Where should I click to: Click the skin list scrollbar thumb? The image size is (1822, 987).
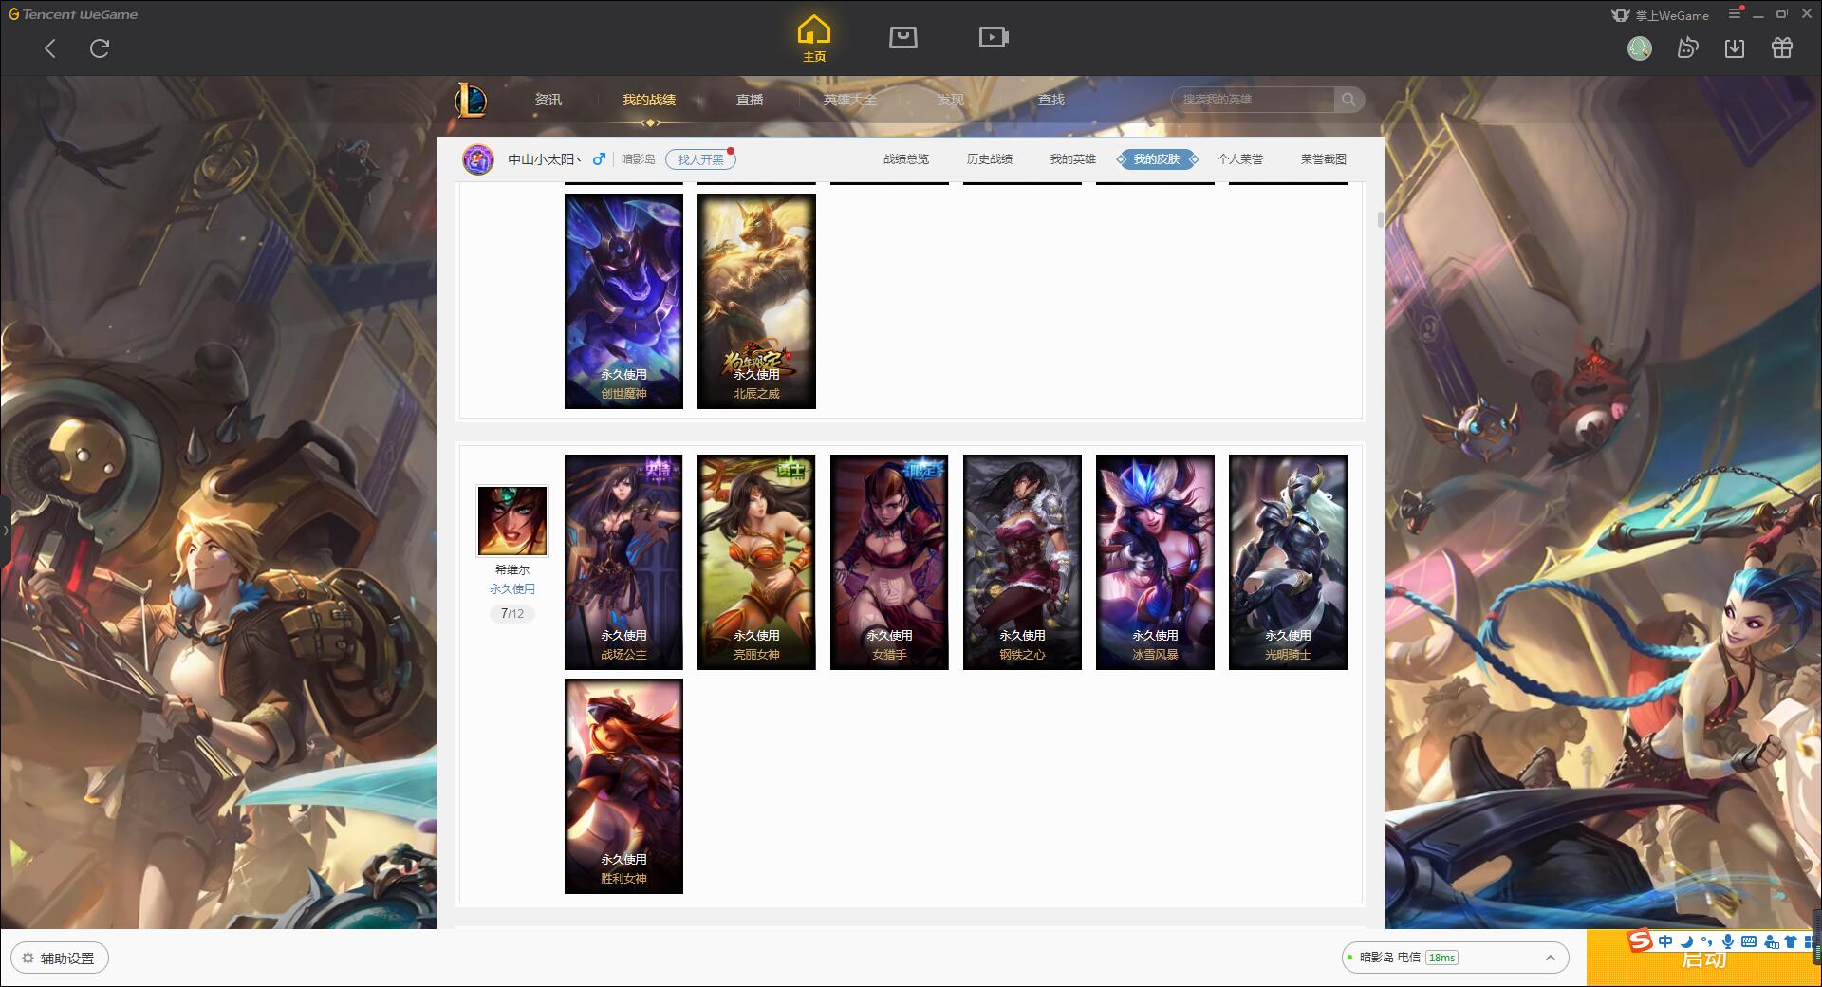[x=1381, y=220]
